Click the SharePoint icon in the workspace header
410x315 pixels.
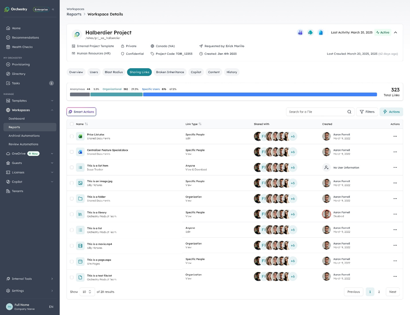(310, 32)
